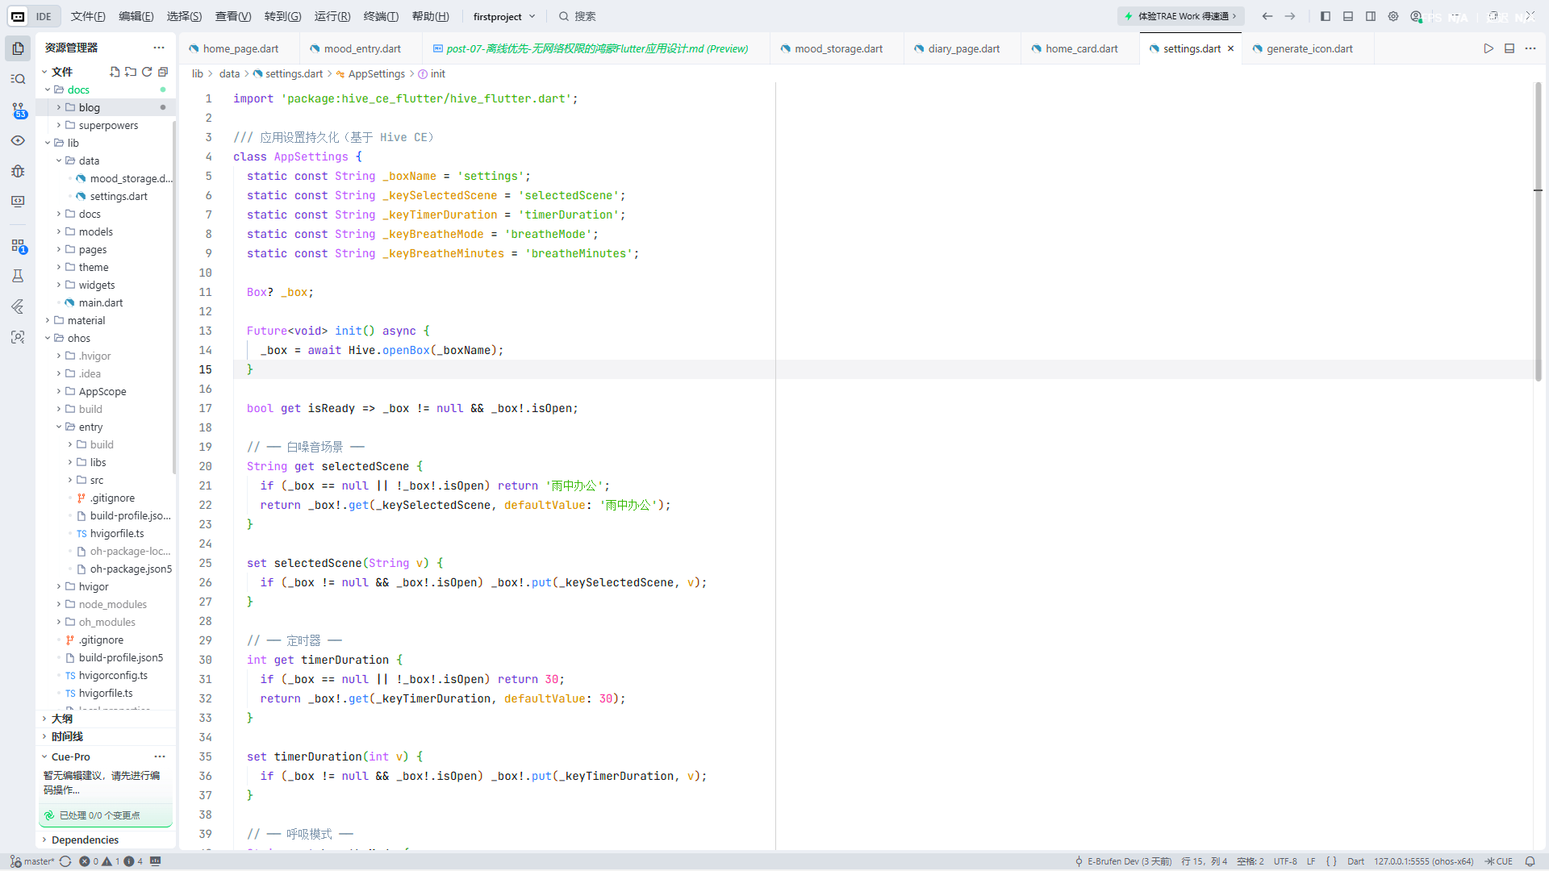
Task: Open the inspector view at activity bar bottom
Action: 18,337
